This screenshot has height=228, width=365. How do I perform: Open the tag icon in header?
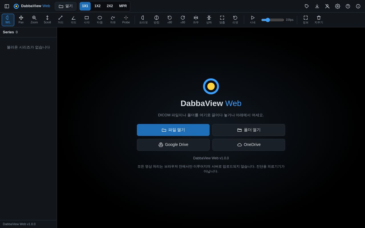click(307, 6)
